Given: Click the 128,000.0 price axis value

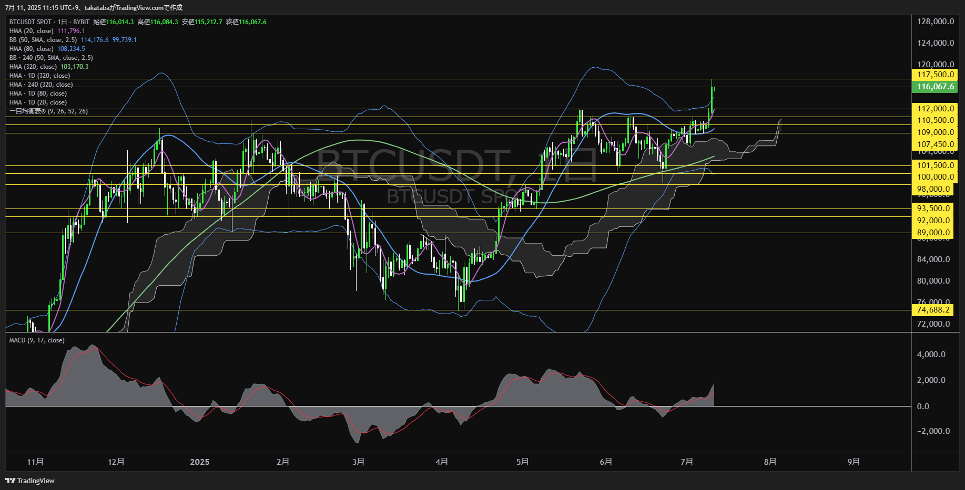Looking at the screenshot, I should pos(935,22).
